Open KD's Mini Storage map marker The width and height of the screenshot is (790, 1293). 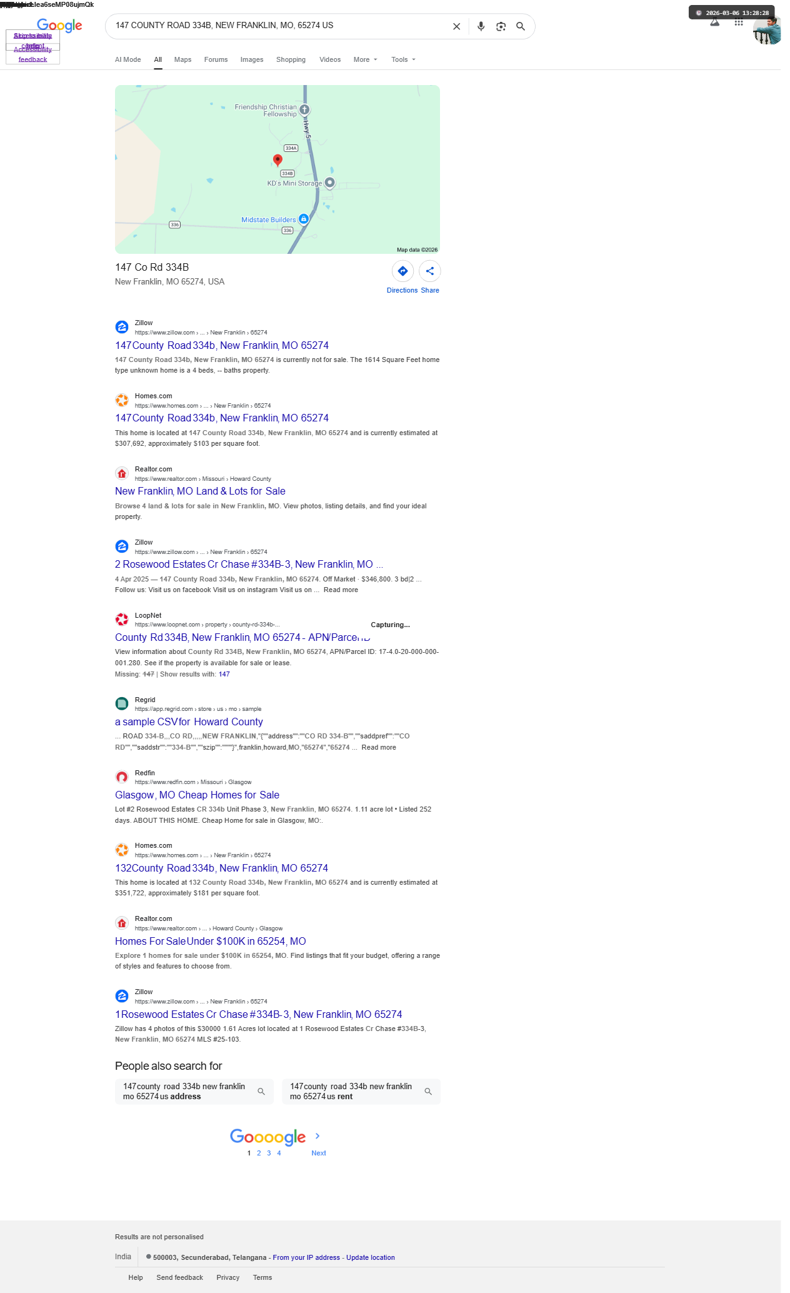coord(330,183)
